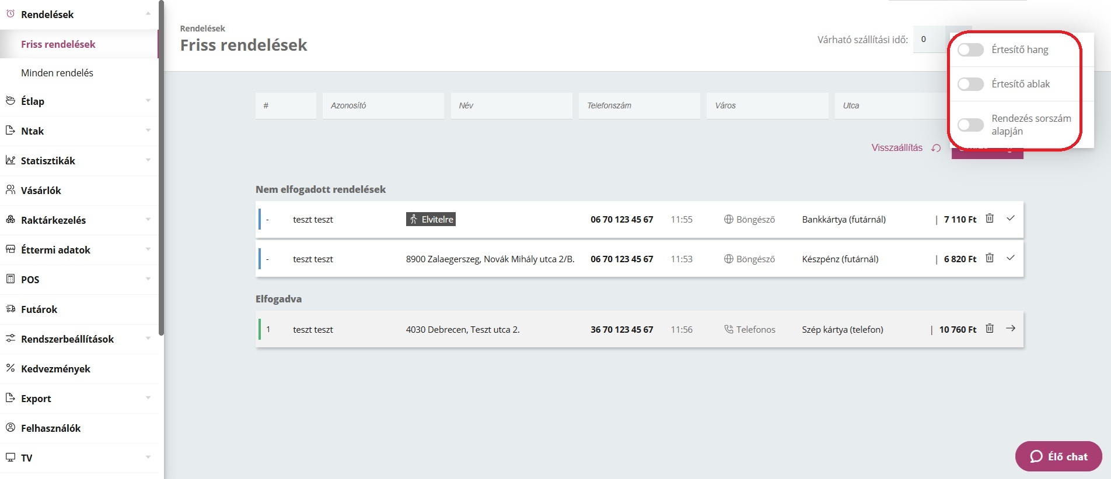
Task: Click the Város filter field
Action: click(x=767, y=105)
